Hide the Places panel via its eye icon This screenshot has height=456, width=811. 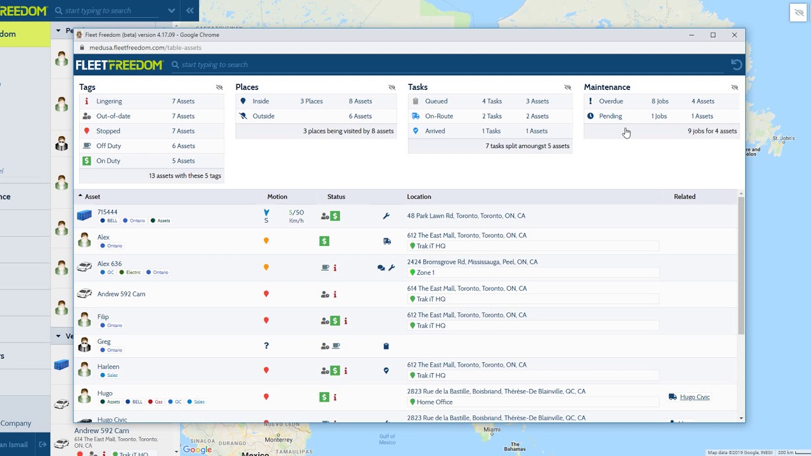pos(392,87)
